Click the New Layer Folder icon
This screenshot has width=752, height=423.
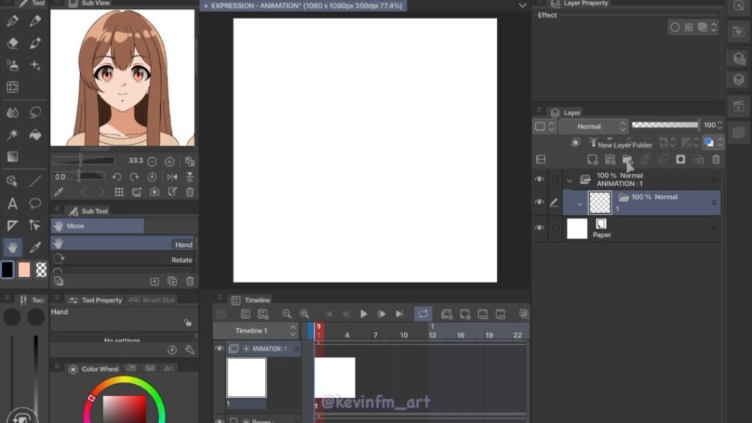626,159
